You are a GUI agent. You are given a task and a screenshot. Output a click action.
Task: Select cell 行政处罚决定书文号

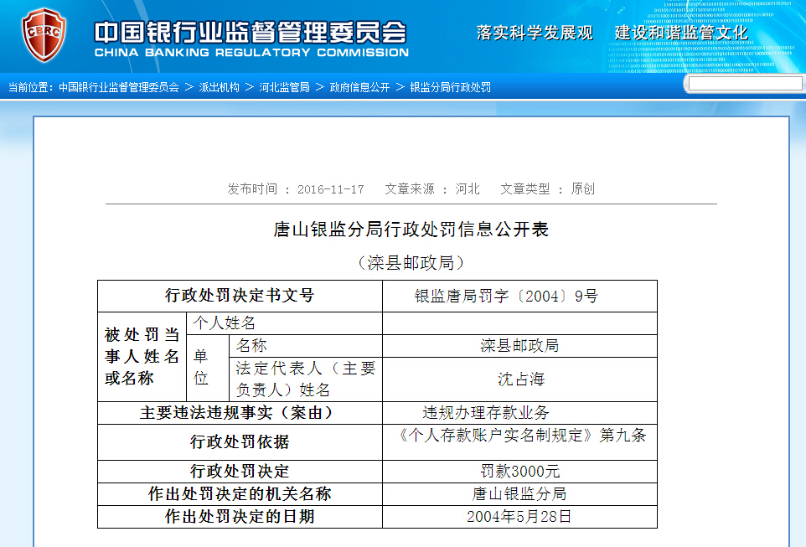[240, 297]
